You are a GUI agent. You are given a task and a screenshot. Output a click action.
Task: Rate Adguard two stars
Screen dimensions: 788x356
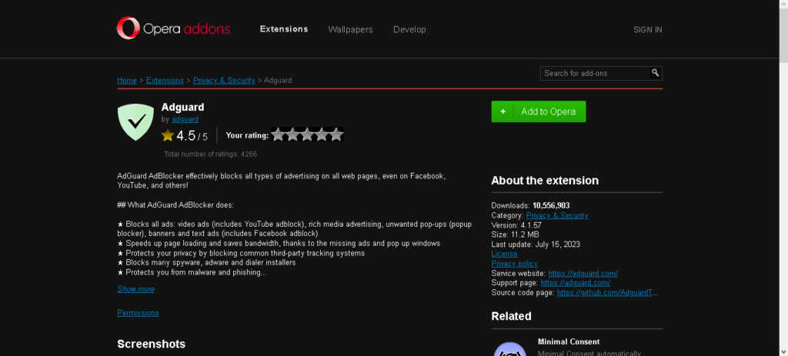point(292,135)
